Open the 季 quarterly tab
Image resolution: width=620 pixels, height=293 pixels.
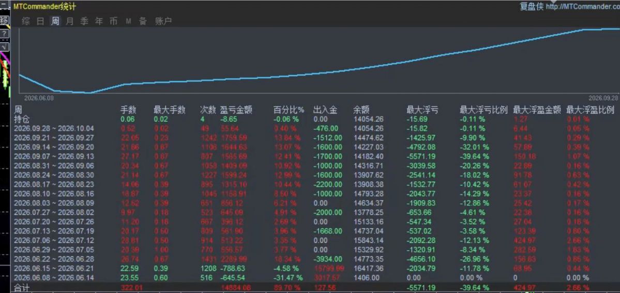[x=84, y=21]
